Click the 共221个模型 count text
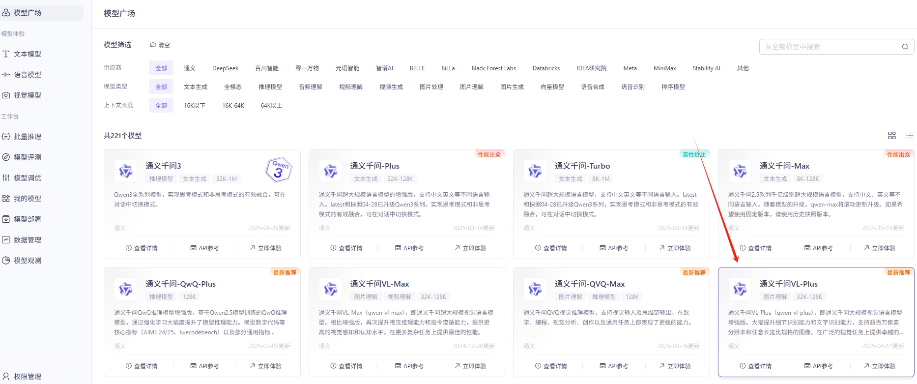The image size is (917, 384). click(123, 136)
